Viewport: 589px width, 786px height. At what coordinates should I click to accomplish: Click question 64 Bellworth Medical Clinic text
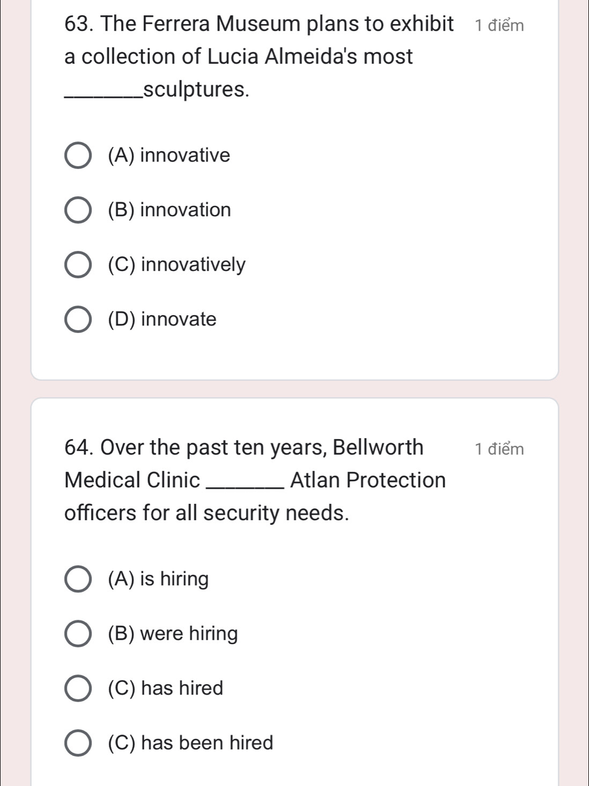click(255, 480)
